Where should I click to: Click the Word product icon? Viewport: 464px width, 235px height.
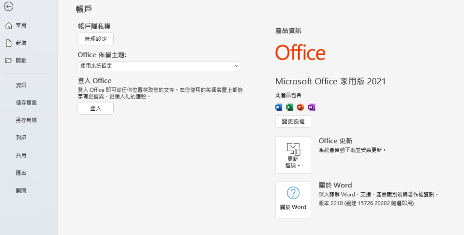point(279,107)
